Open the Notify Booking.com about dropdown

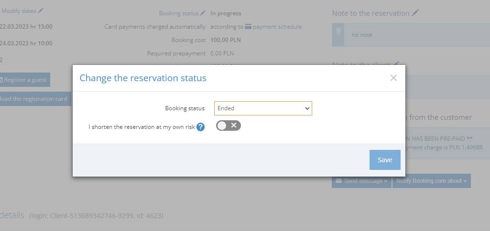click(x=431, y=181)
